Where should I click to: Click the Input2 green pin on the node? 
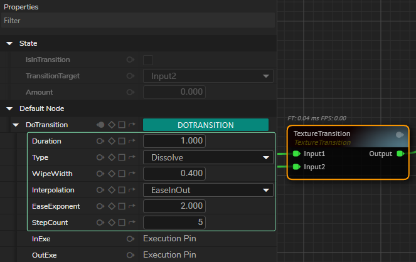(297, 167)
